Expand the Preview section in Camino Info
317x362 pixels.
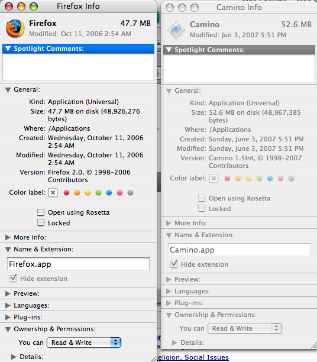coord(169,279)
